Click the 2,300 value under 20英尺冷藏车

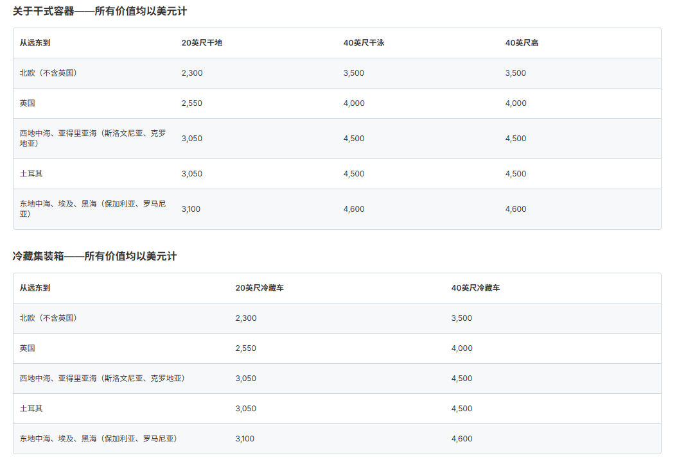[246, 318]
